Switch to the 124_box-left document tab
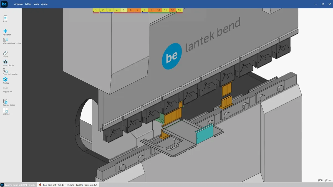Viewport: 333px width, 187px height. click(68, 185)
